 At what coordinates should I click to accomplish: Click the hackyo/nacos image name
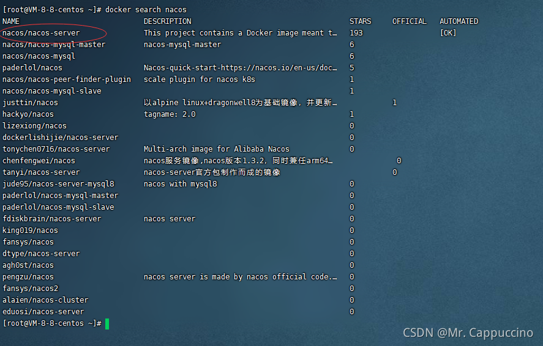click(28, 114)
